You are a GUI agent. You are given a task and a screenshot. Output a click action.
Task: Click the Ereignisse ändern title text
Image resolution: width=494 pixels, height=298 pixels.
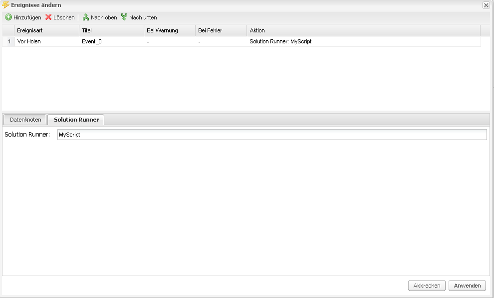click(x=36, y=5)
